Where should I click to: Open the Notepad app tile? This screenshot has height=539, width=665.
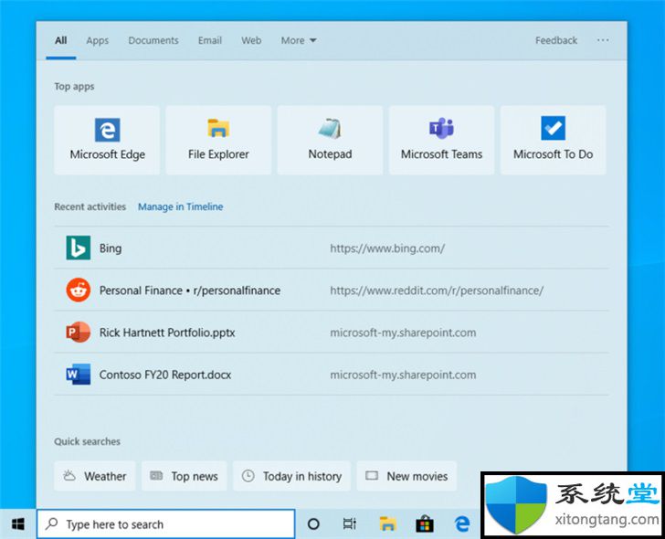pos(330,140)
